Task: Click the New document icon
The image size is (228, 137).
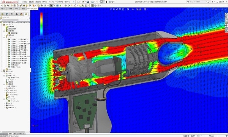Action: 79,2
